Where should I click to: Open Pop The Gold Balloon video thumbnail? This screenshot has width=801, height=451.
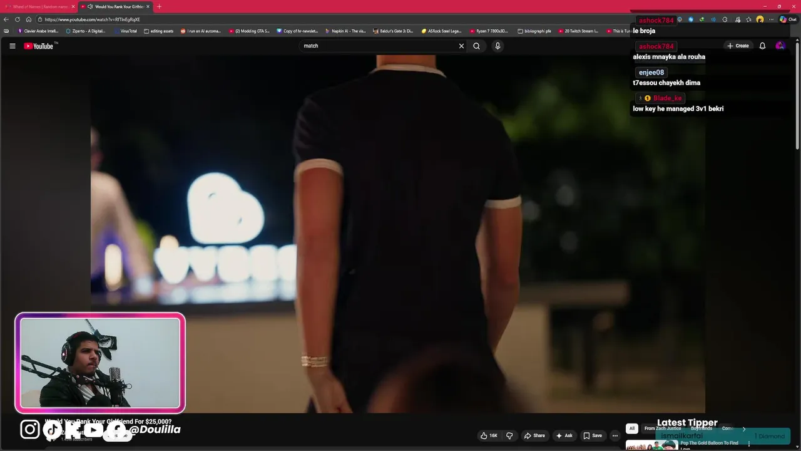651,445
